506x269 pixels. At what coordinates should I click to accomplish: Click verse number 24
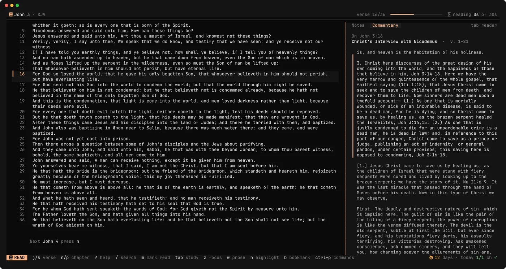pyautogui.click(x=22, y=139)
